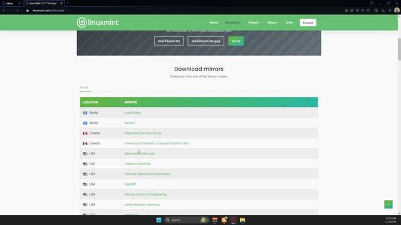Download sha256sum.txt.gpg file

[x=206, y=41]
